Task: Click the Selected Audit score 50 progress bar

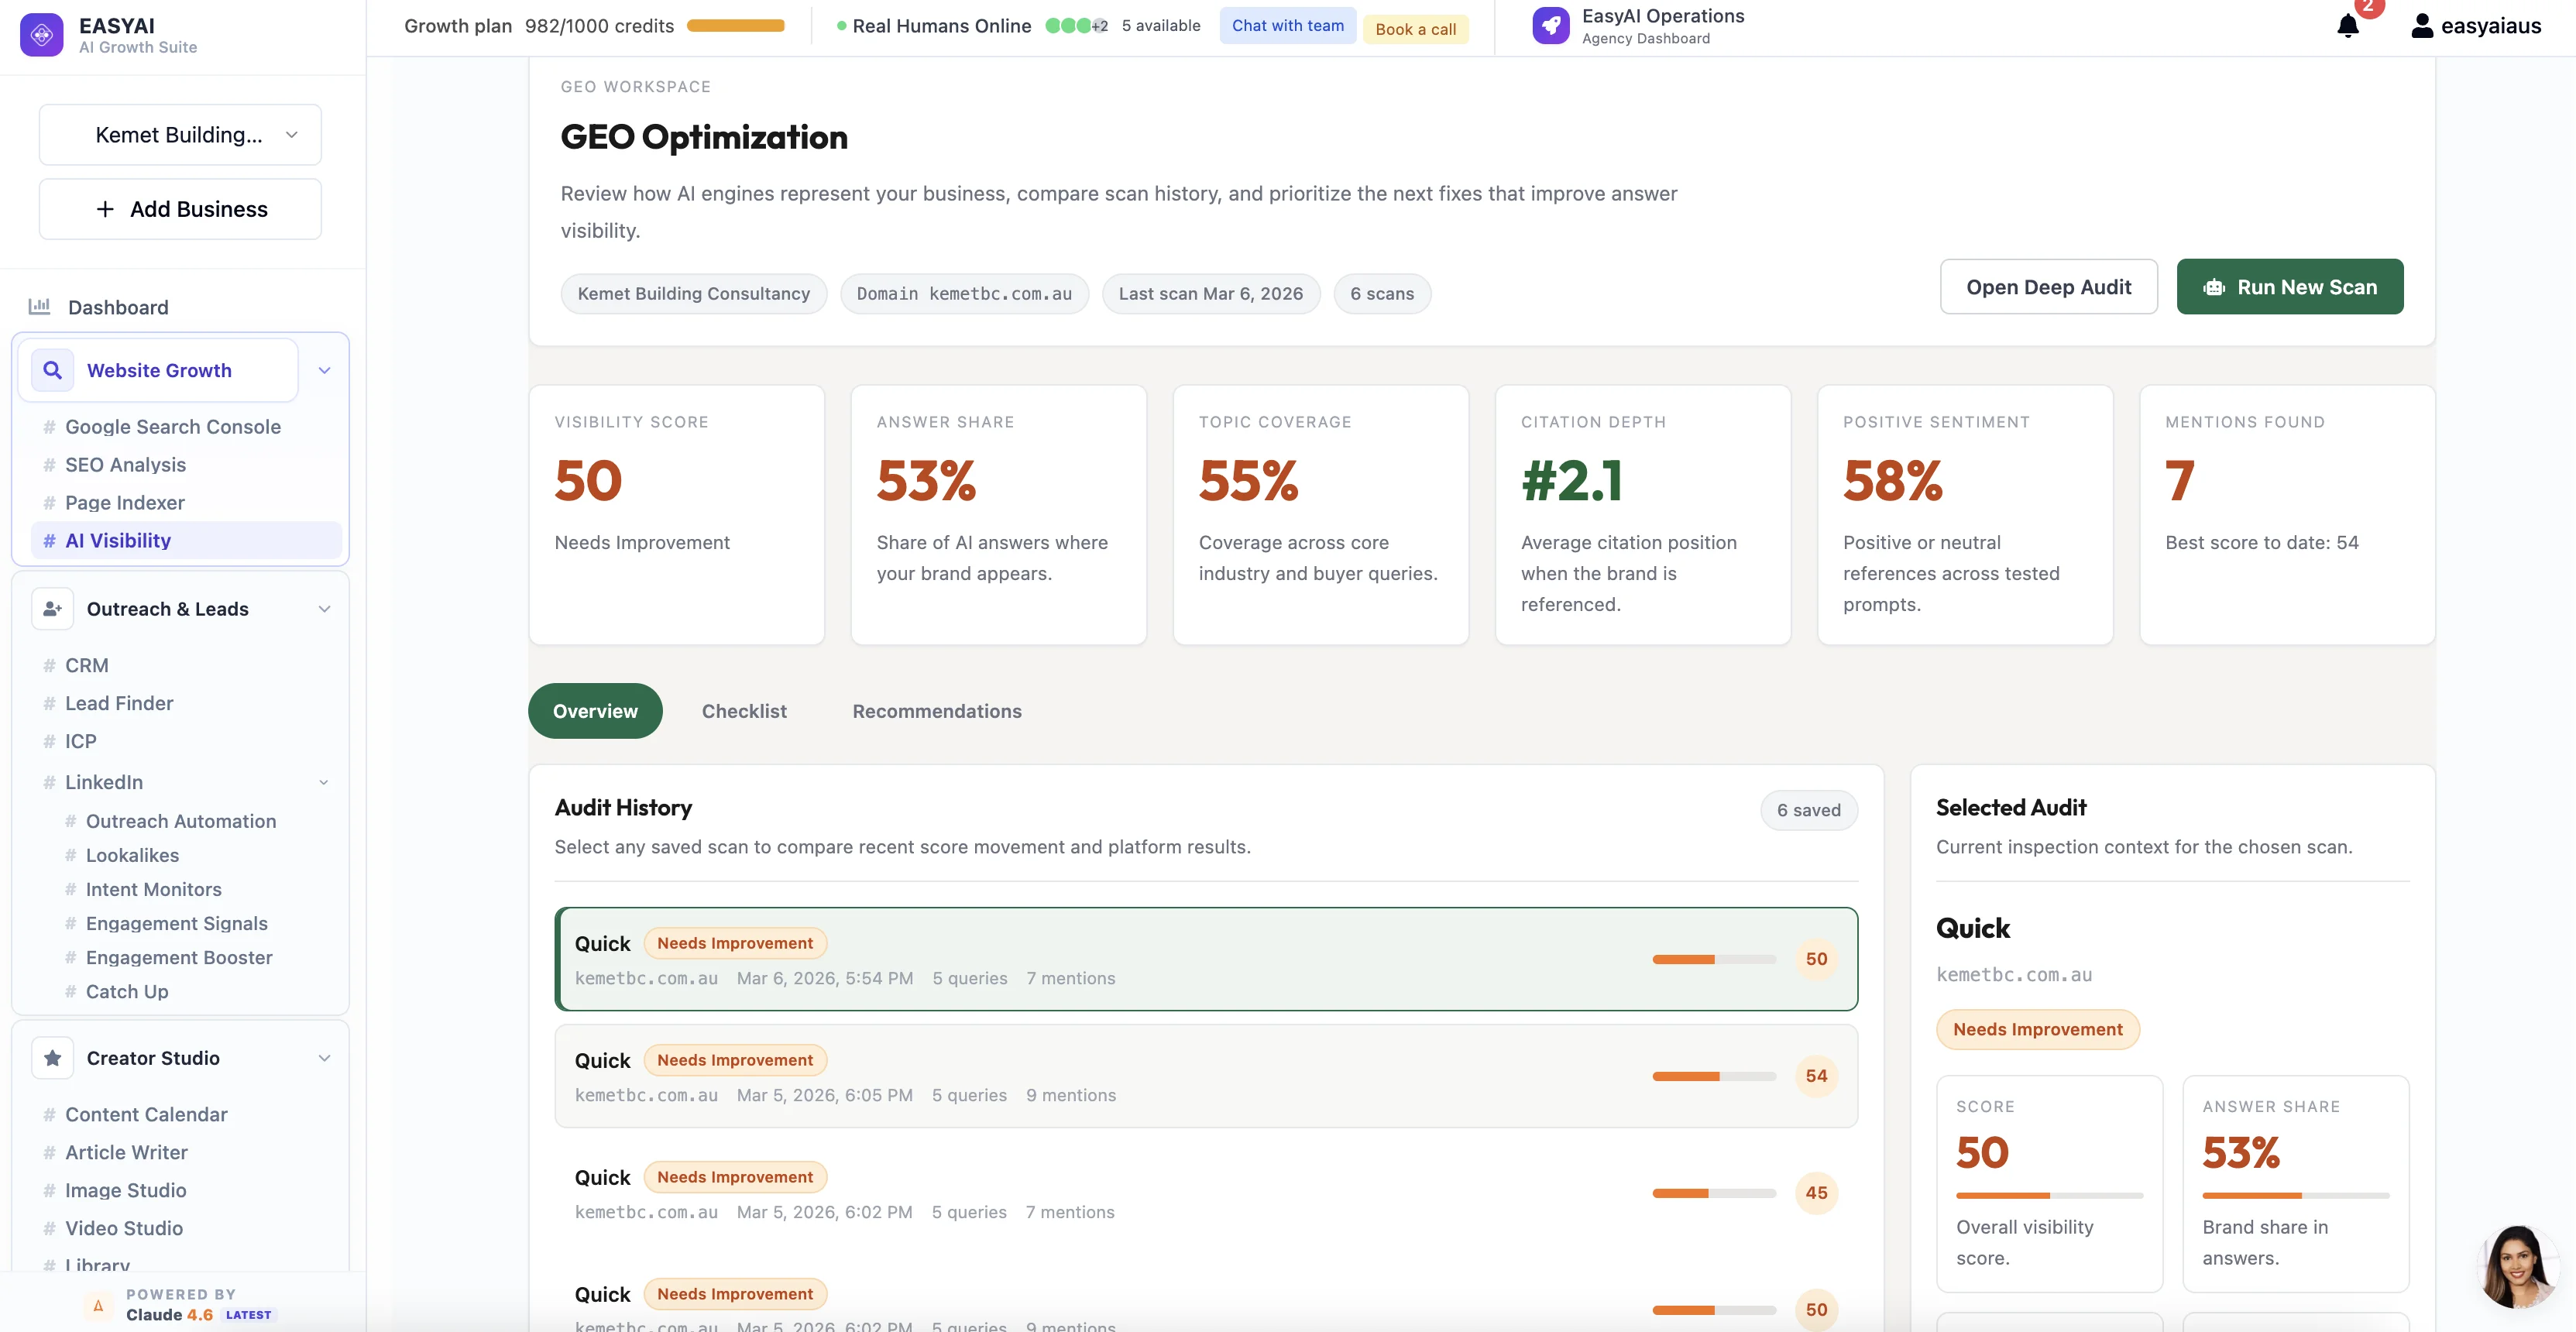Action: point(2049,1196)
